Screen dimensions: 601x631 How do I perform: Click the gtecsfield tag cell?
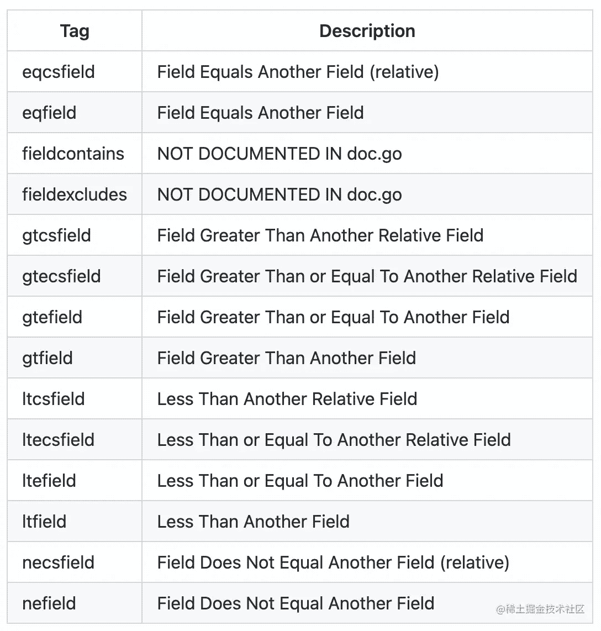click(61, 276)
